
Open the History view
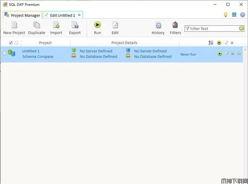coord(158,28)
